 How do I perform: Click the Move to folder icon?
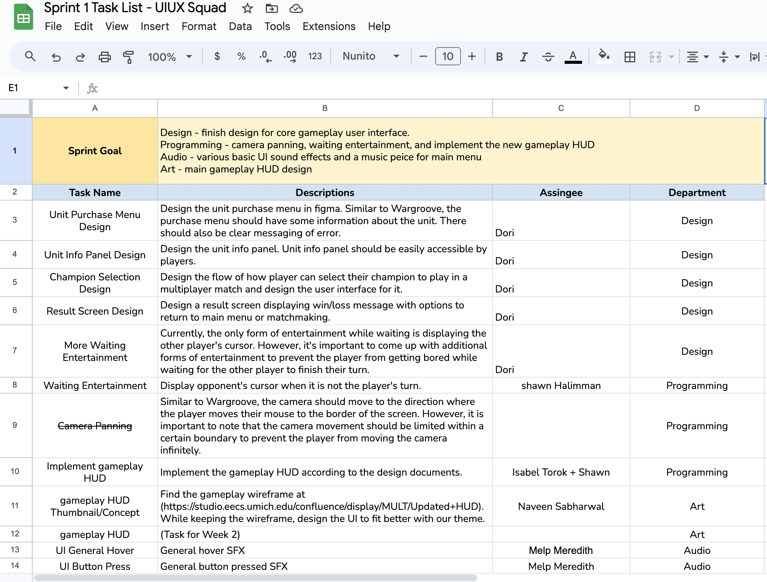point(271,8)
